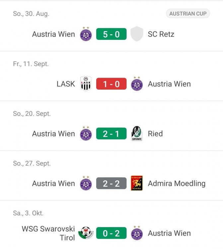Open the red 1 - 0 score badge
Image resolution: width=223 pixels, height=249 pixels.
(x=111, y=84)
